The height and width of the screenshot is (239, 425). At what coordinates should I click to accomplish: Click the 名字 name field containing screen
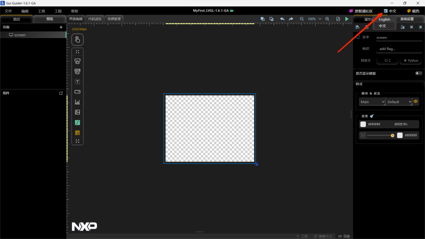[399, 38]
